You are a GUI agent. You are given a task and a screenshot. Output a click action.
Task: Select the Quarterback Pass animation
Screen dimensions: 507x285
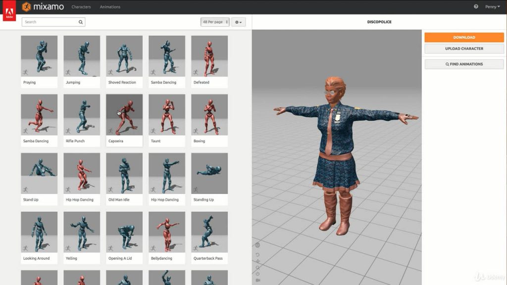(209, 238)
